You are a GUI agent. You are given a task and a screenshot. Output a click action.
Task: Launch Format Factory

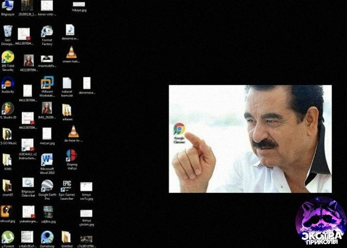(47, 31)
